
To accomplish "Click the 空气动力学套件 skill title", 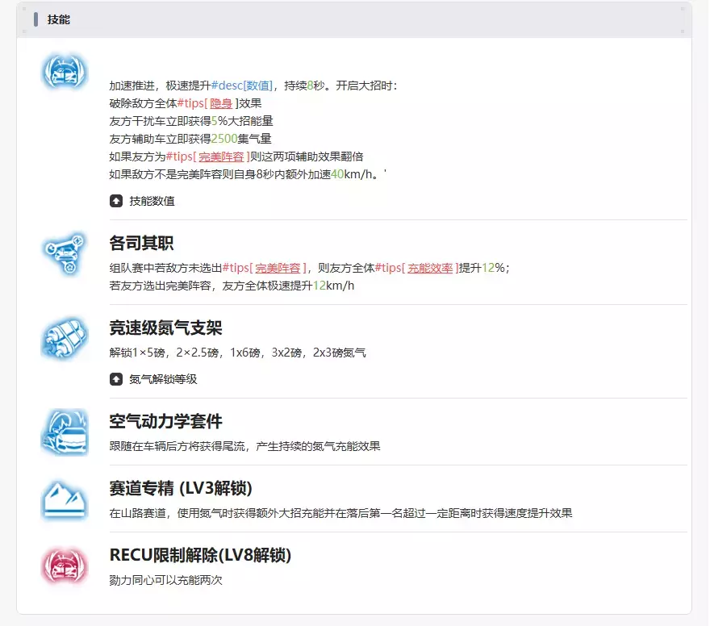I will pos(165,421).
